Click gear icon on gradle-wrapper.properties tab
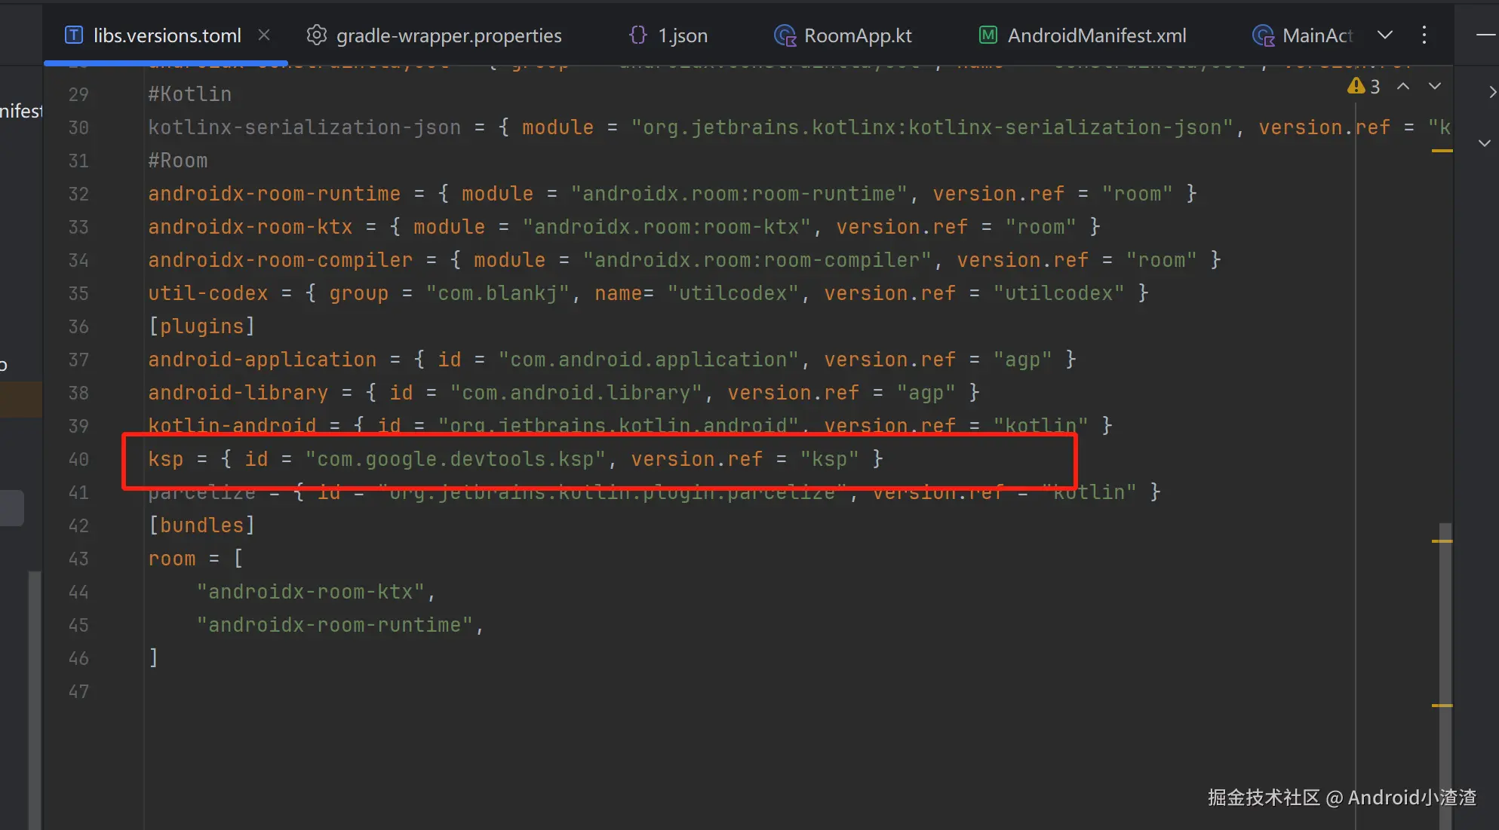The image size is (1499, 830). pyautogui.click(x=317, y=35)
